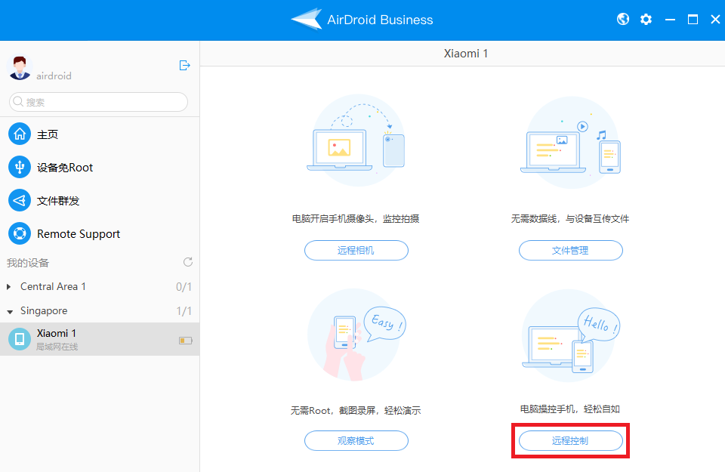The height and width of the screenshot is (472, 725).
Task: Click the USB icon for 设备免Root
Action: click(x=20, y=168)
